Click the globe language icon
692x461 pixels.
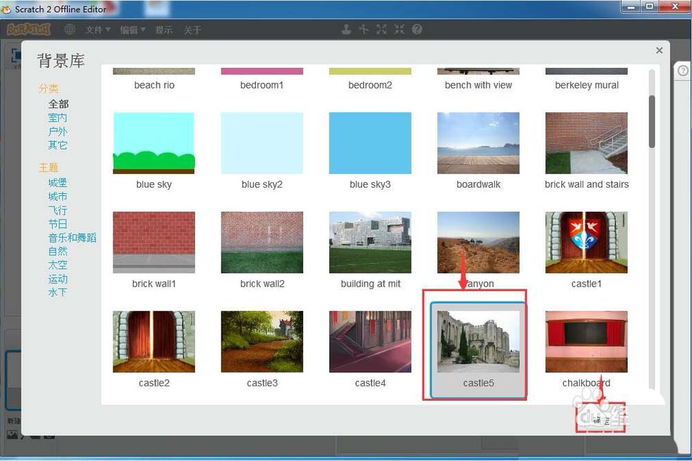pos(69,29)
